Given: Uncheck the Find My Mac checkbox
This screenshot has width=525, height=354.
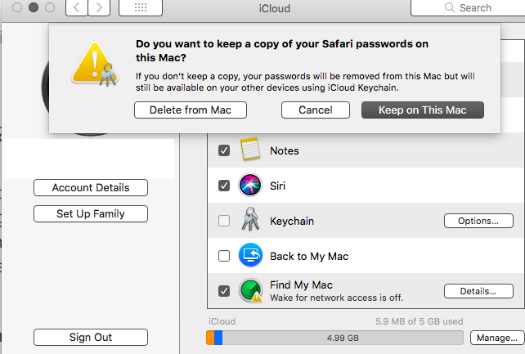Looking at the screenshot, I should 224,291.
